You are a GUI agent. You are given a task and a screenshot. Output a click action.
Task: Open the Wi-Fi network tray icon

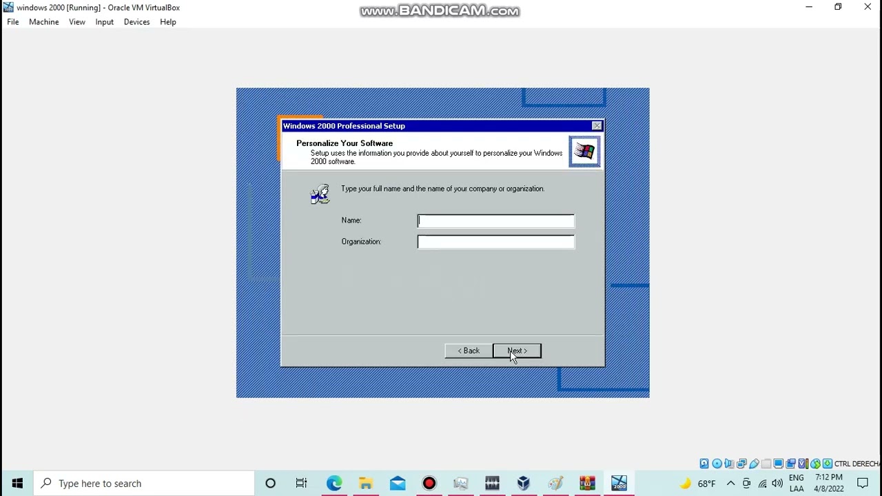click(762, 484)
